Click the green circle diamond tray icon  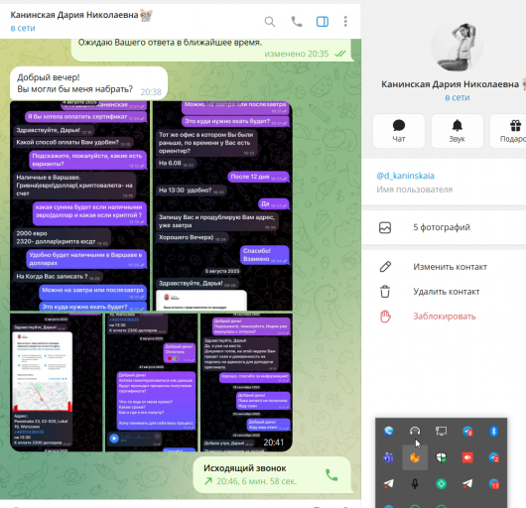(x=441, y=483)
